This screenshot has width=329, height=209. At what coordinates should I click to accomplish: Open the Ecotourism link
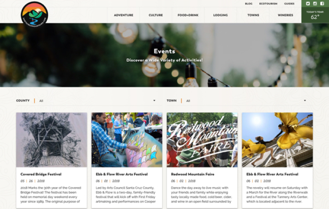click(268, 4)
